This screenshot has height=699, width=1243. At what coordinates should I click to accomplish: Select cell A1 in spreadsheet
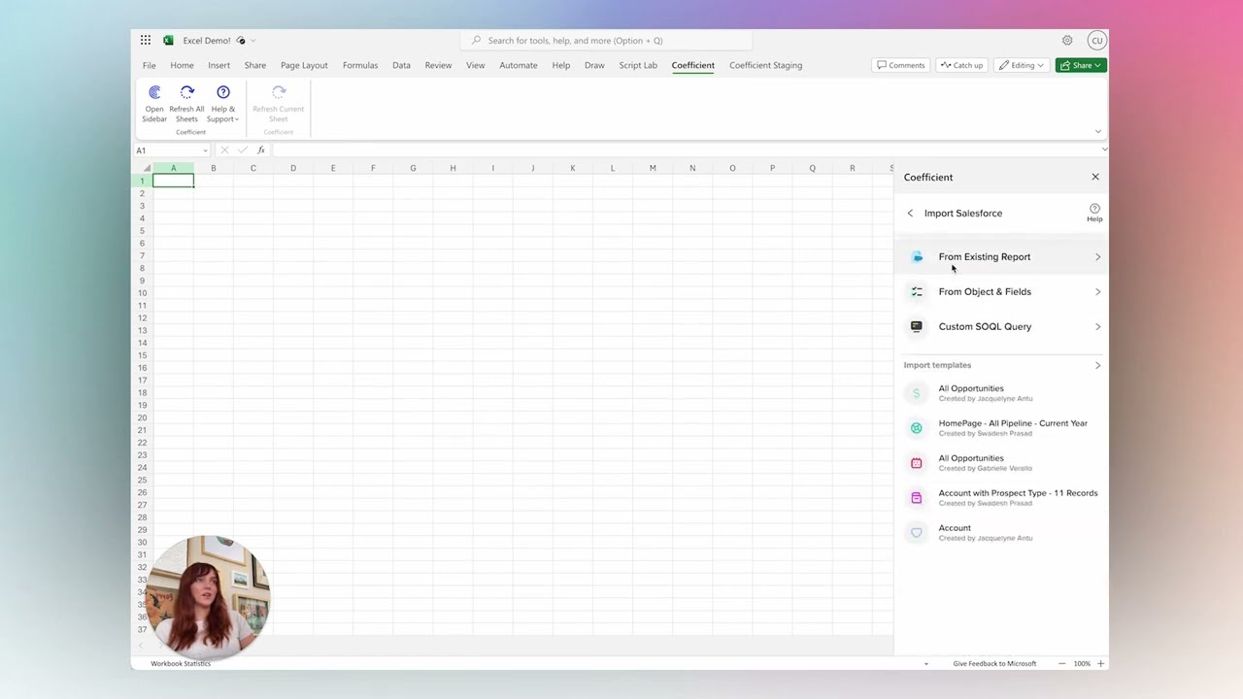click(173, 181)
